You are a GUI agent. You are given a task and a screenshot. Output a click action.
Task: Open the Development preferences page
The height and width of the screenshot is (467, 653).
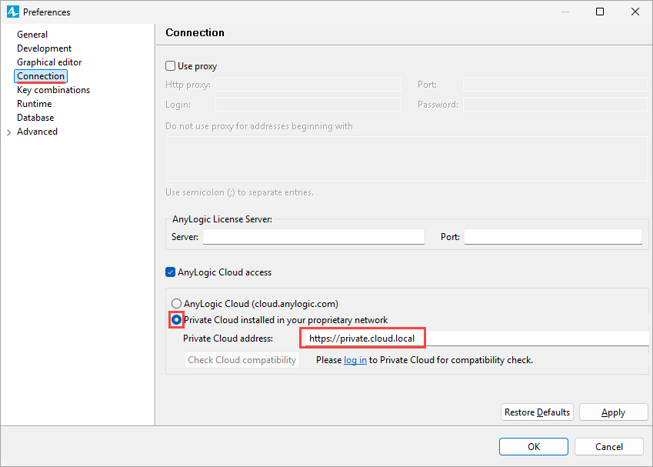(x=44, y=48)
